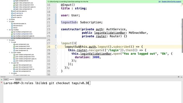183x103 pixels.
Task: Open auth.service.spec.ts file
Action: pyautogui.click(x=19, y=11)
